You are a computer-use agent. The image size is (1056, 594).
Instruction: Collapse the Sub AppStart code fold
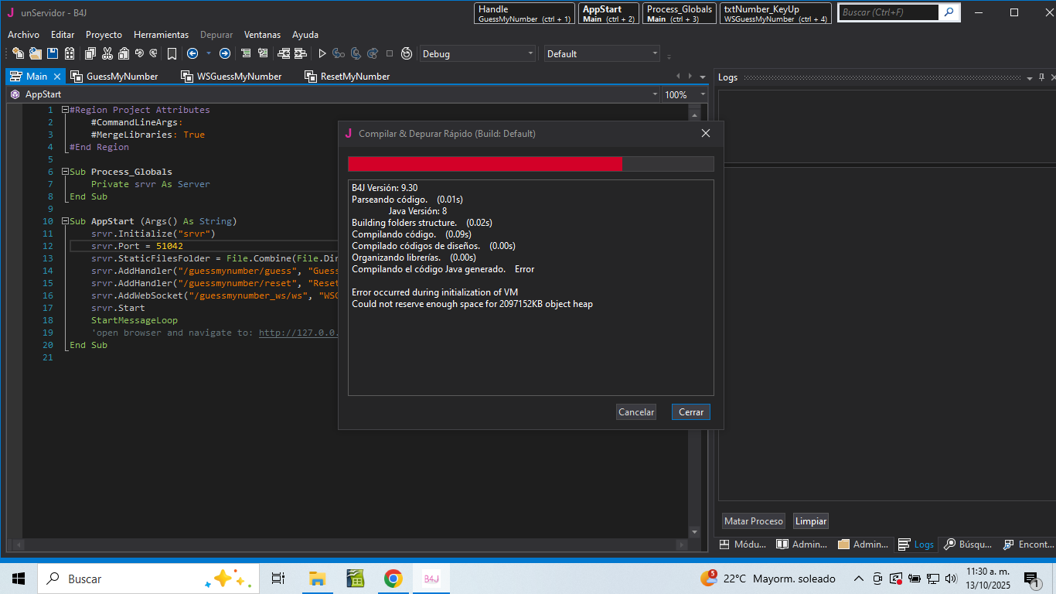coord(65,221)
